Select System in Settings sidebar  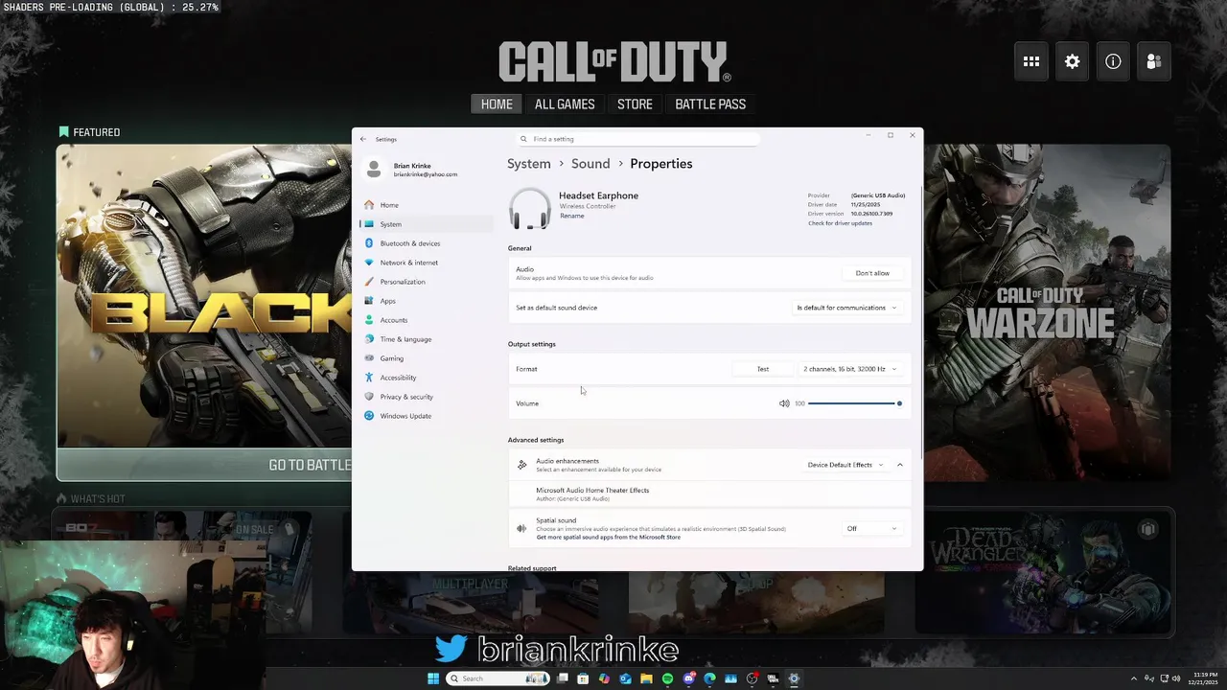[427, 224]
